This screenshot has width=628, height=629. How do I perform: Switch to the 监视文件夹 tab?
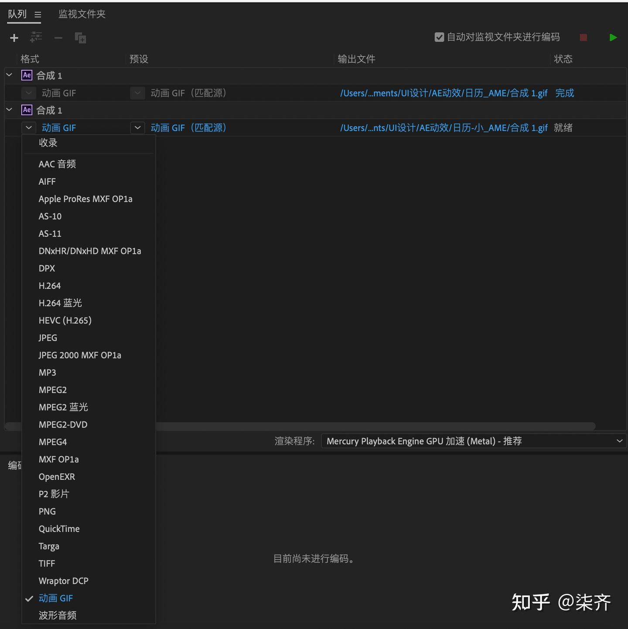point(82,14)
